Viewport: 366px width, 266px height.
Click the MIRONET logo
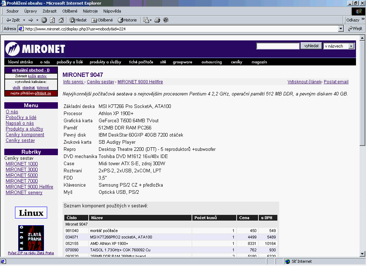pyautogui.click(x=35, y=49)
